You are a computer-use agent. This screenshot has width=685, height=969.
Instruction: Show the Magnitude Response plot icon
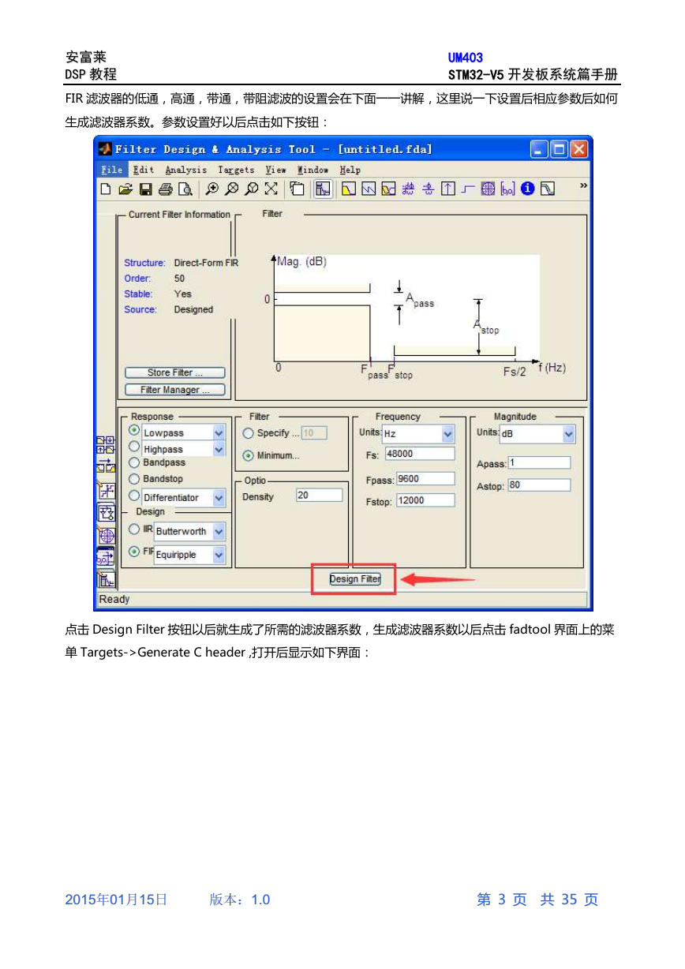[x=350, y=189]
